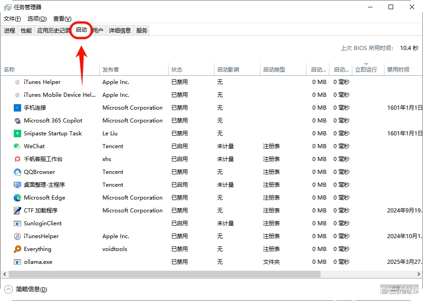Click the WeChat icon
423x301 pixels.
17,146
